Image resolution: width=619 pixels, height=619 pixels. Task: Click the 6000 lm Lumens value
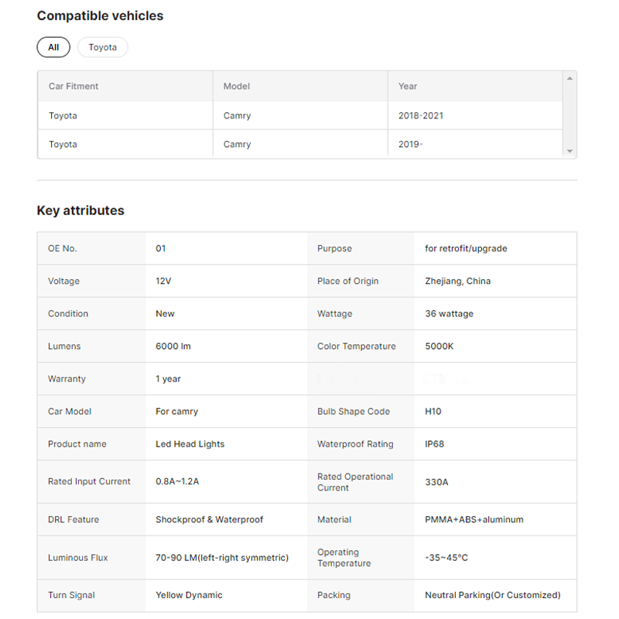coord(173,346)
